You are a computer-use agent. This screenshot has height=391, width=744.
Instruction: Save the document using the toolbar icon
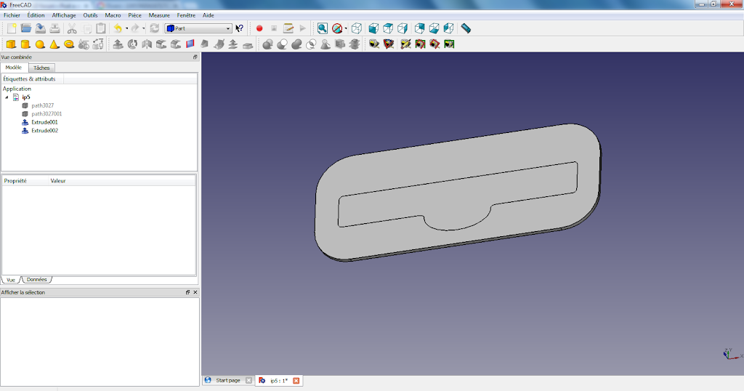point(41,28)
